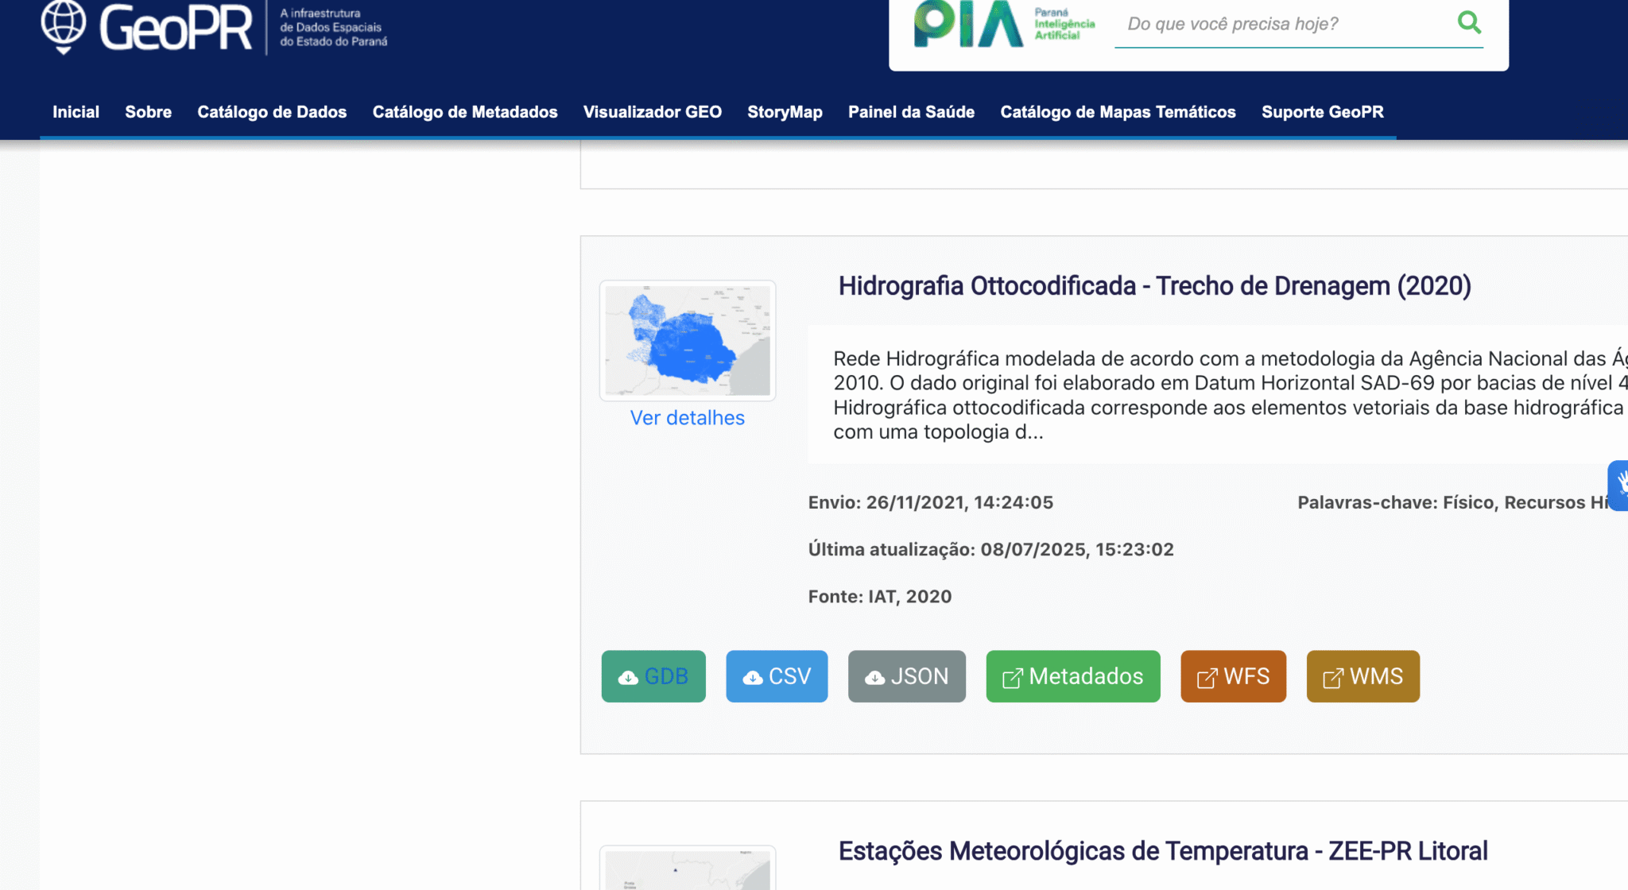This screenshot has width=1628, height=890.
Task: Click Ver detalhes under the map
Action: click(688, 418)
